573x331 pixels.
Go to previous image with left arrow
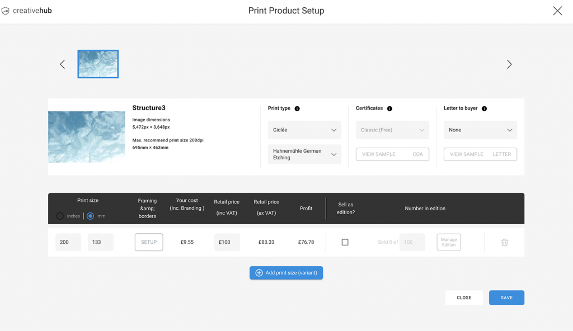(x=63, y=64)
